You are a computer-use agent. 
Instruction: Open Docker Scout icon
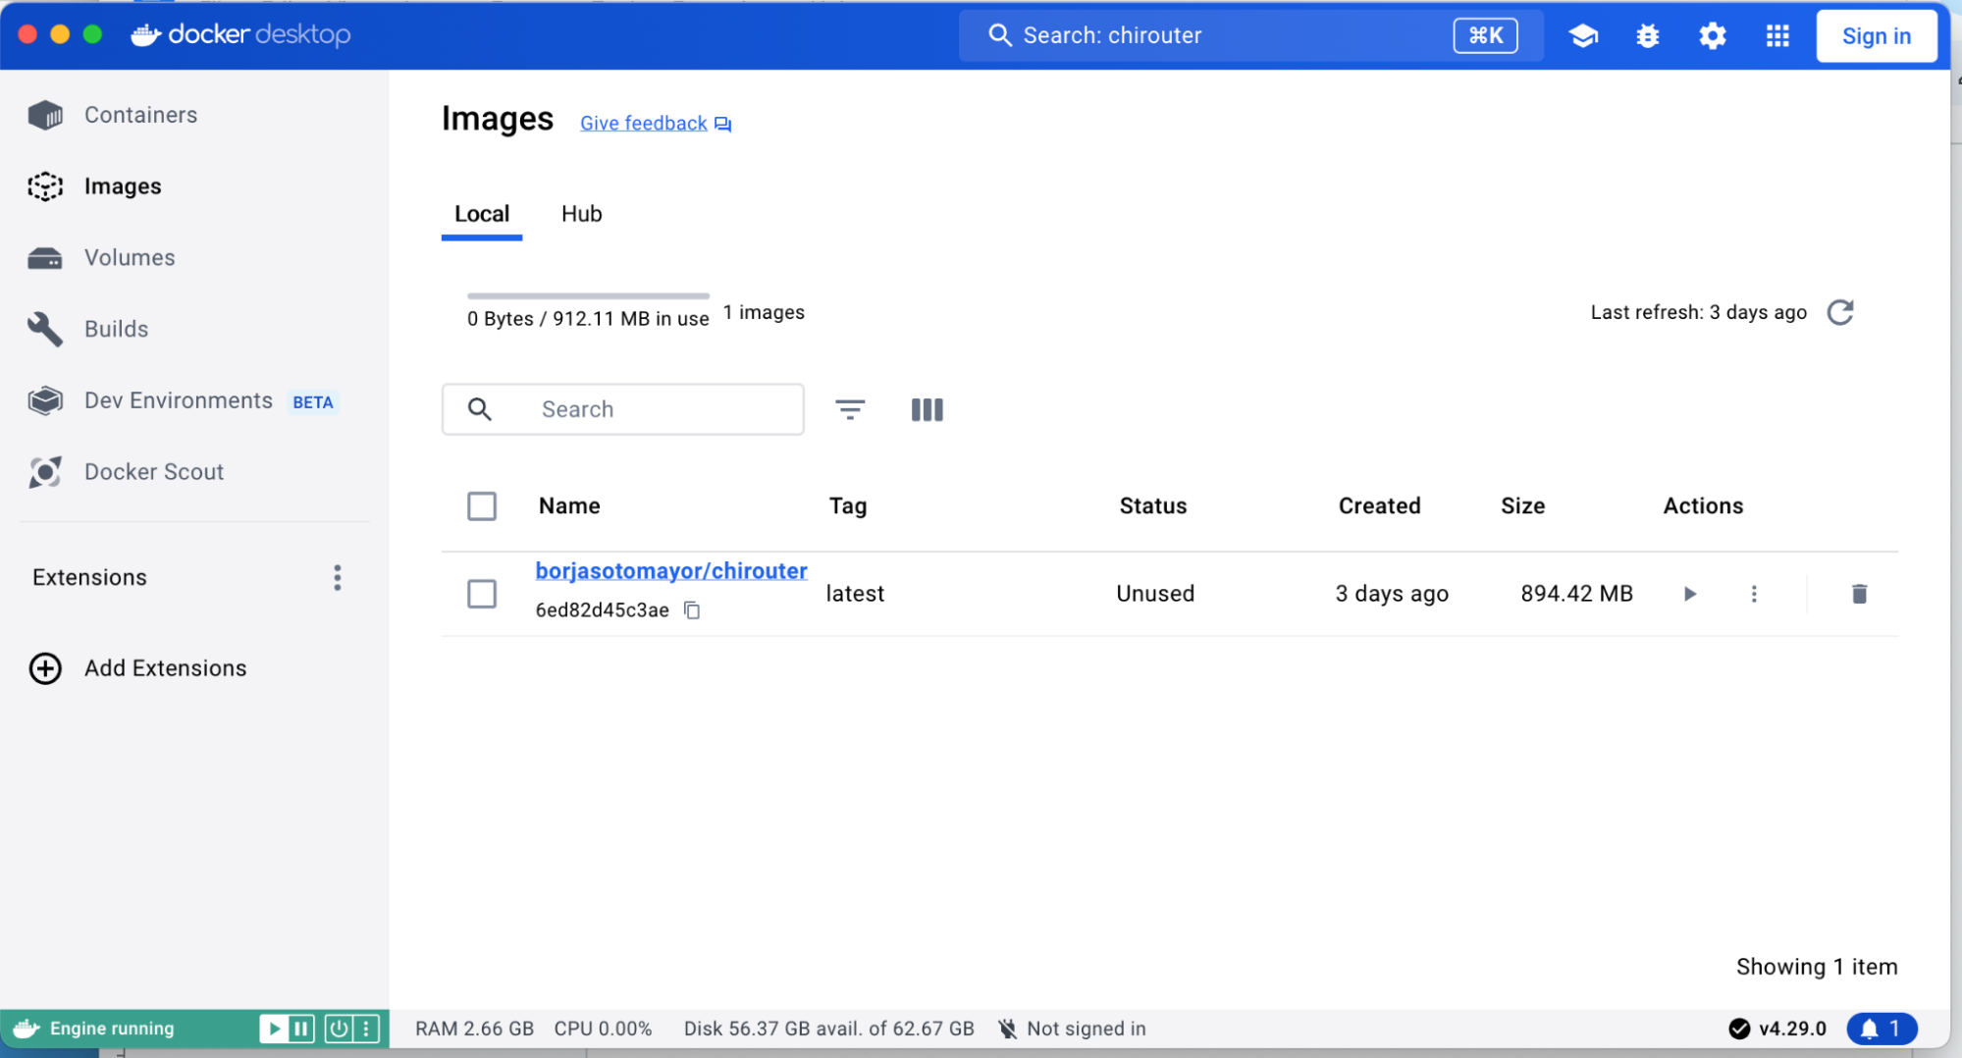click(x=45, y=472)
